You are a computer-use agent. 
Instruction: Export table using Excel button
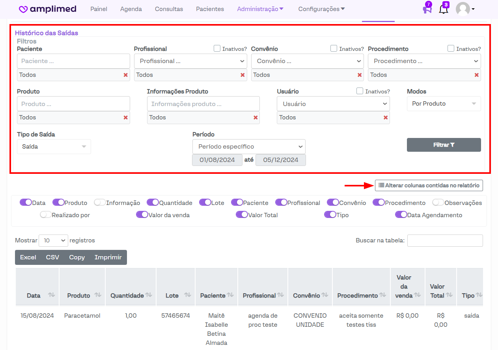[x=28, y=257]
